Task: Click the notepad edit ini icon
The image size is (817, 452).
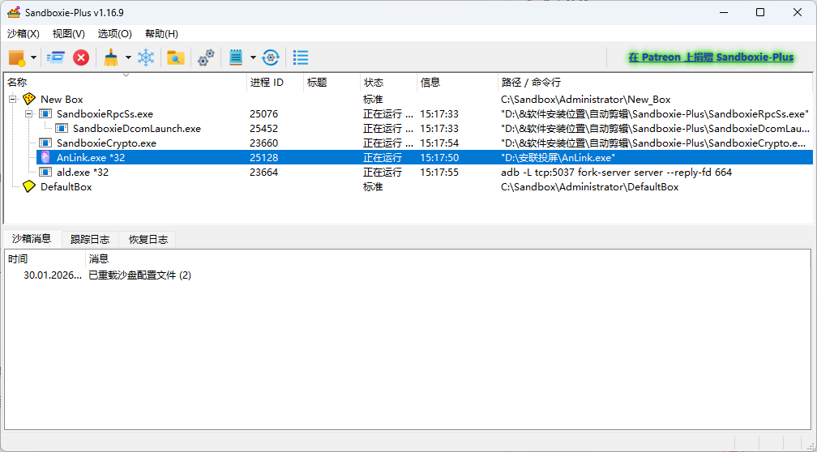Action: [x=237, y=58]
